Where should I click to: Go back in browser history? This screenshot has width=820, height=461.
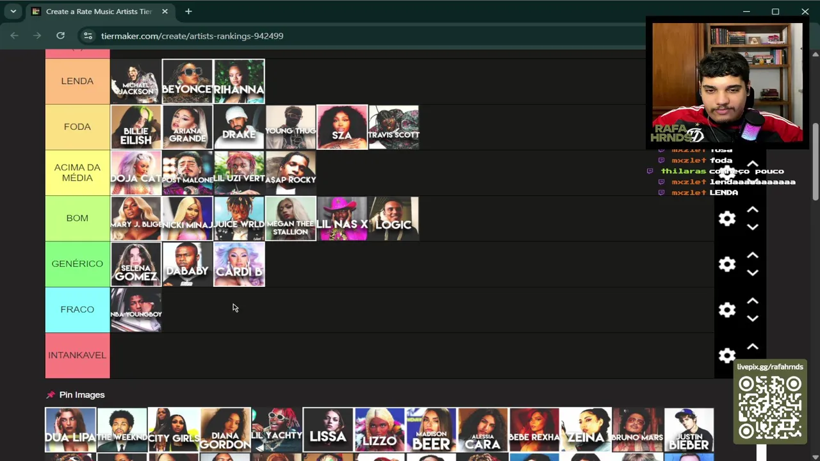14,36
